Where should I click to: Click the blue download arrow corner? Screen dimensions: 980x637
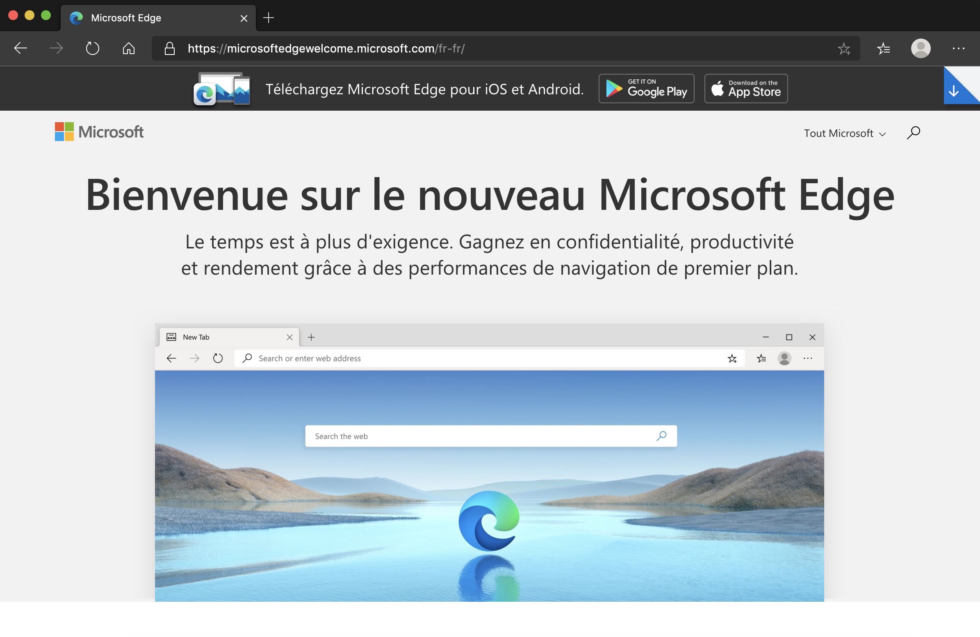click(x=955, y=91)
